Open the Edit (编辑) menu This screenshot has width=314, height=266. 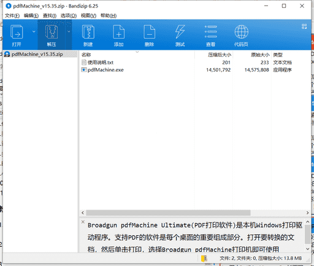tap(31, 16)
